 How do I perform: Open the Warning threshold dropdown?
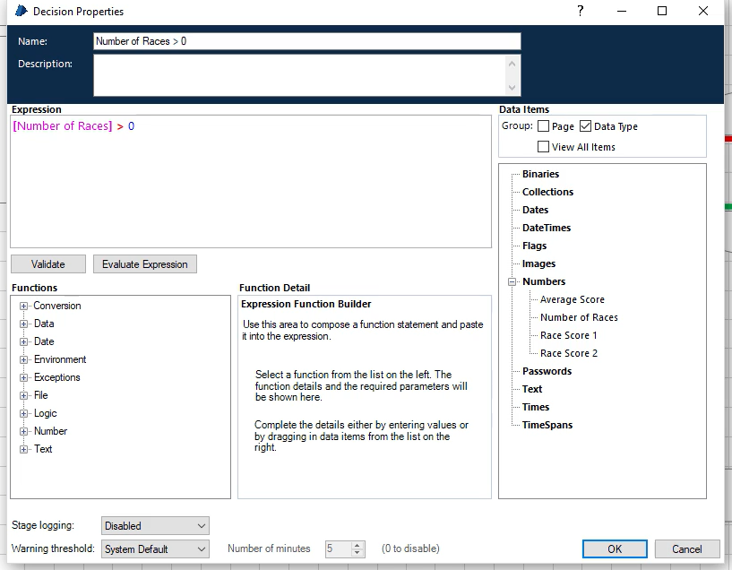pyautogui.click(x=155, y=549)
